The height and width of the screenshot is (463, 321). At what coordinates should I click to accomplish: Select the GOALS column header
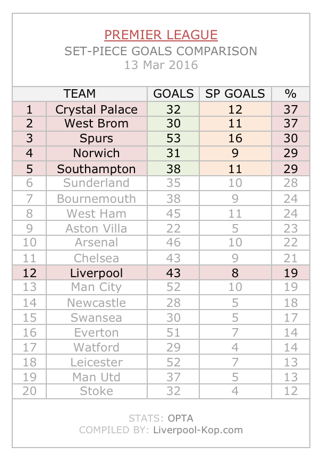click(173, 93)
